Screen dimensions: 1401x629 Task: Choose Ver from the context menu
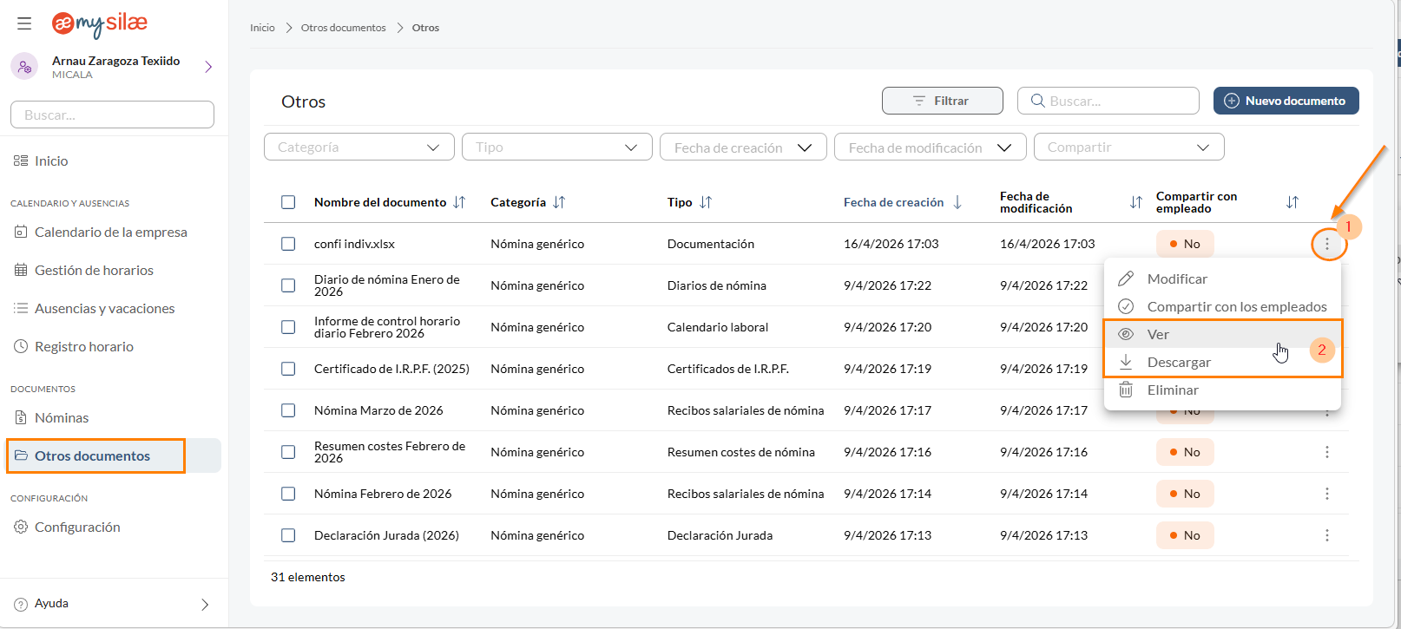1158,334
